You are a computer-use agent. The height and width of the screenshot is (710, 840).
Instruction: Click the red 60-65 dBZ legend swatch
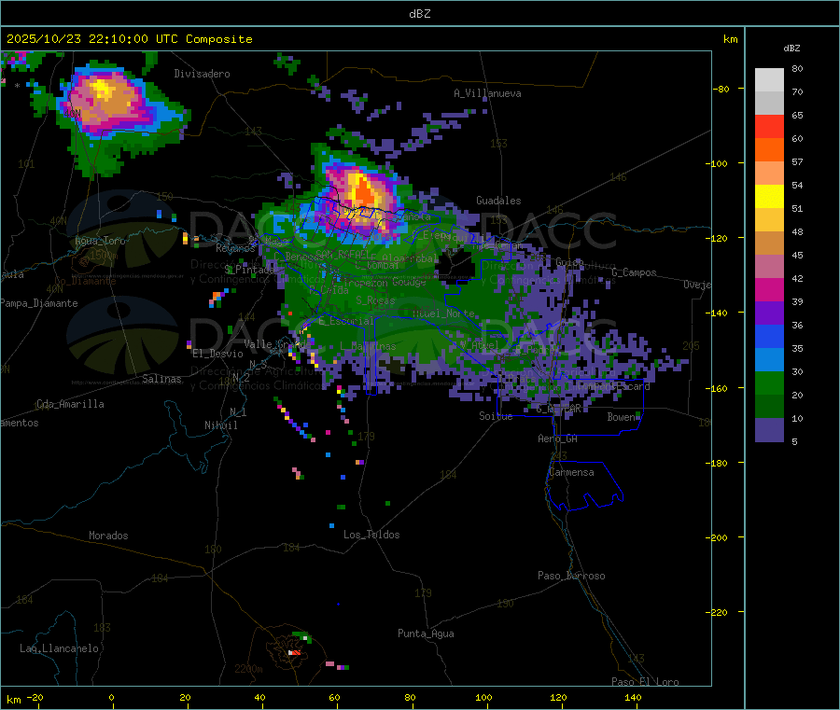pyautogui.click(x=769, y=126)
